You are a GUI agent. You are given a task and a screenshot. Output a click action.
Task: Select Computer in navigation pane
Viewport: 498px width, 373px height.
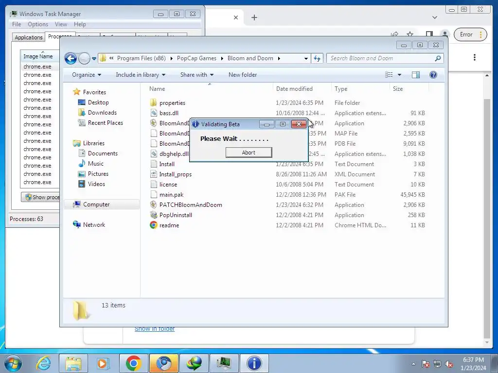pyautogui.click(x=96, y=204)
